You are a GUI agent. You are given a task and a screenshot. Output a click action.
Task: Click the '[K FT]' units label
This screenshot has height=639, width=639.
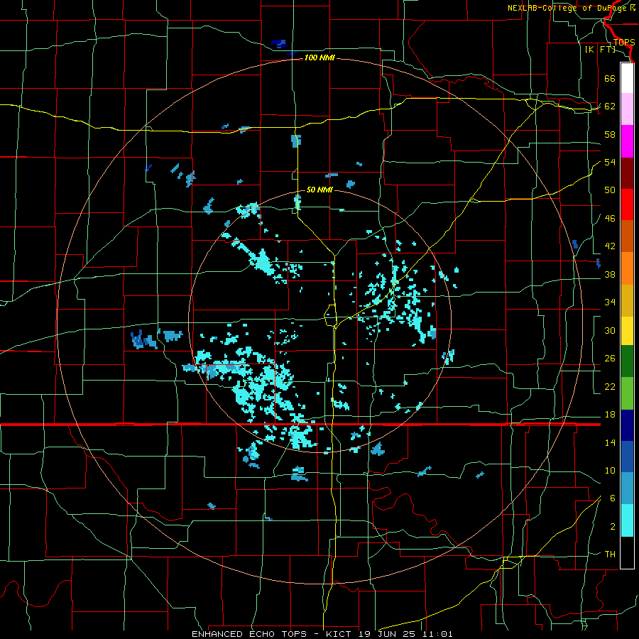coord(600,50)
